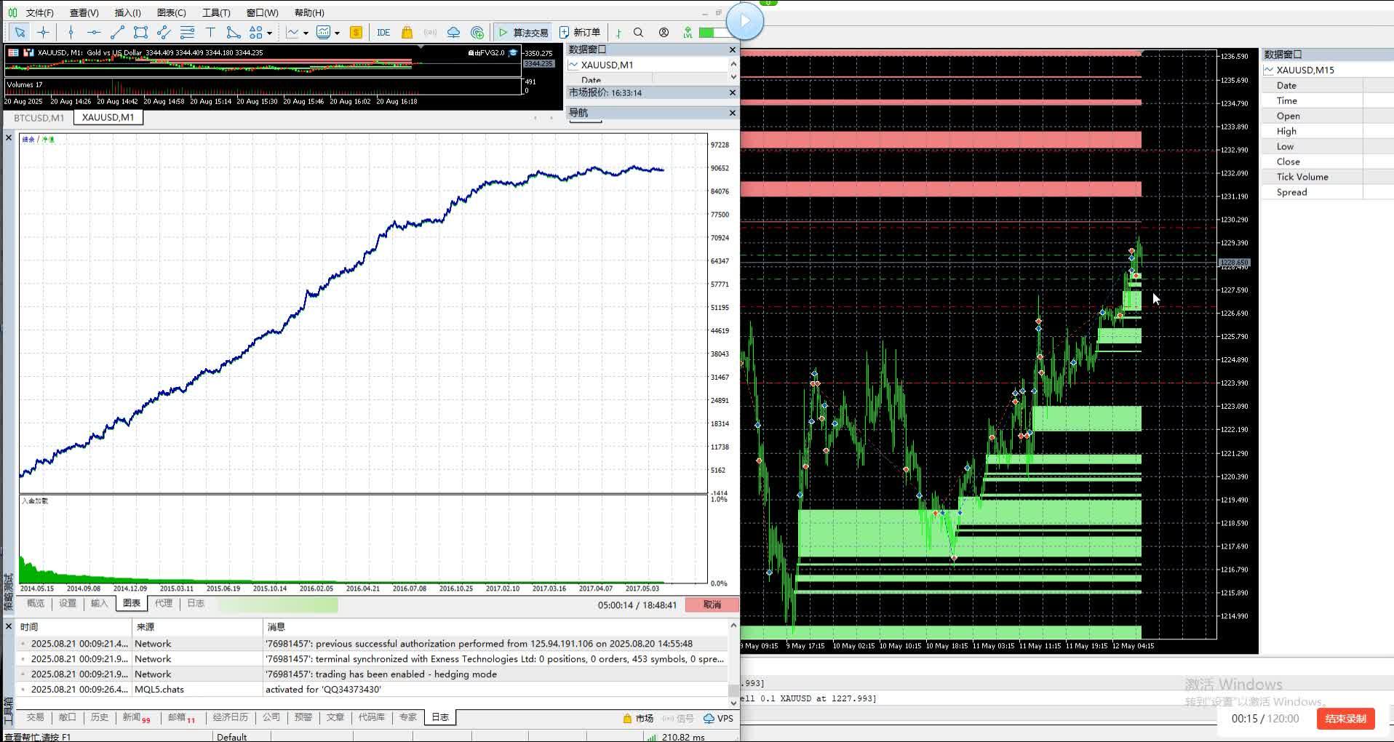This screenshot has width=1394, height=742.
Task: Open the VPS cloud icon in toolbar
Action: pyautogui.click(x=453, y=32)
